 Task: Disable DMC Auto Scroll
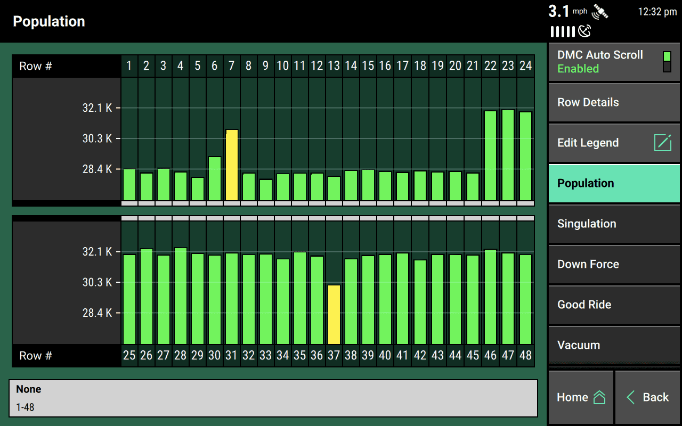point(613,61)
